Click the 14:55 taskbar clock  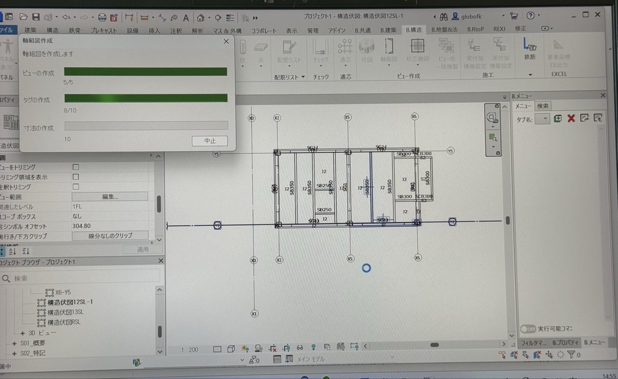609,375
